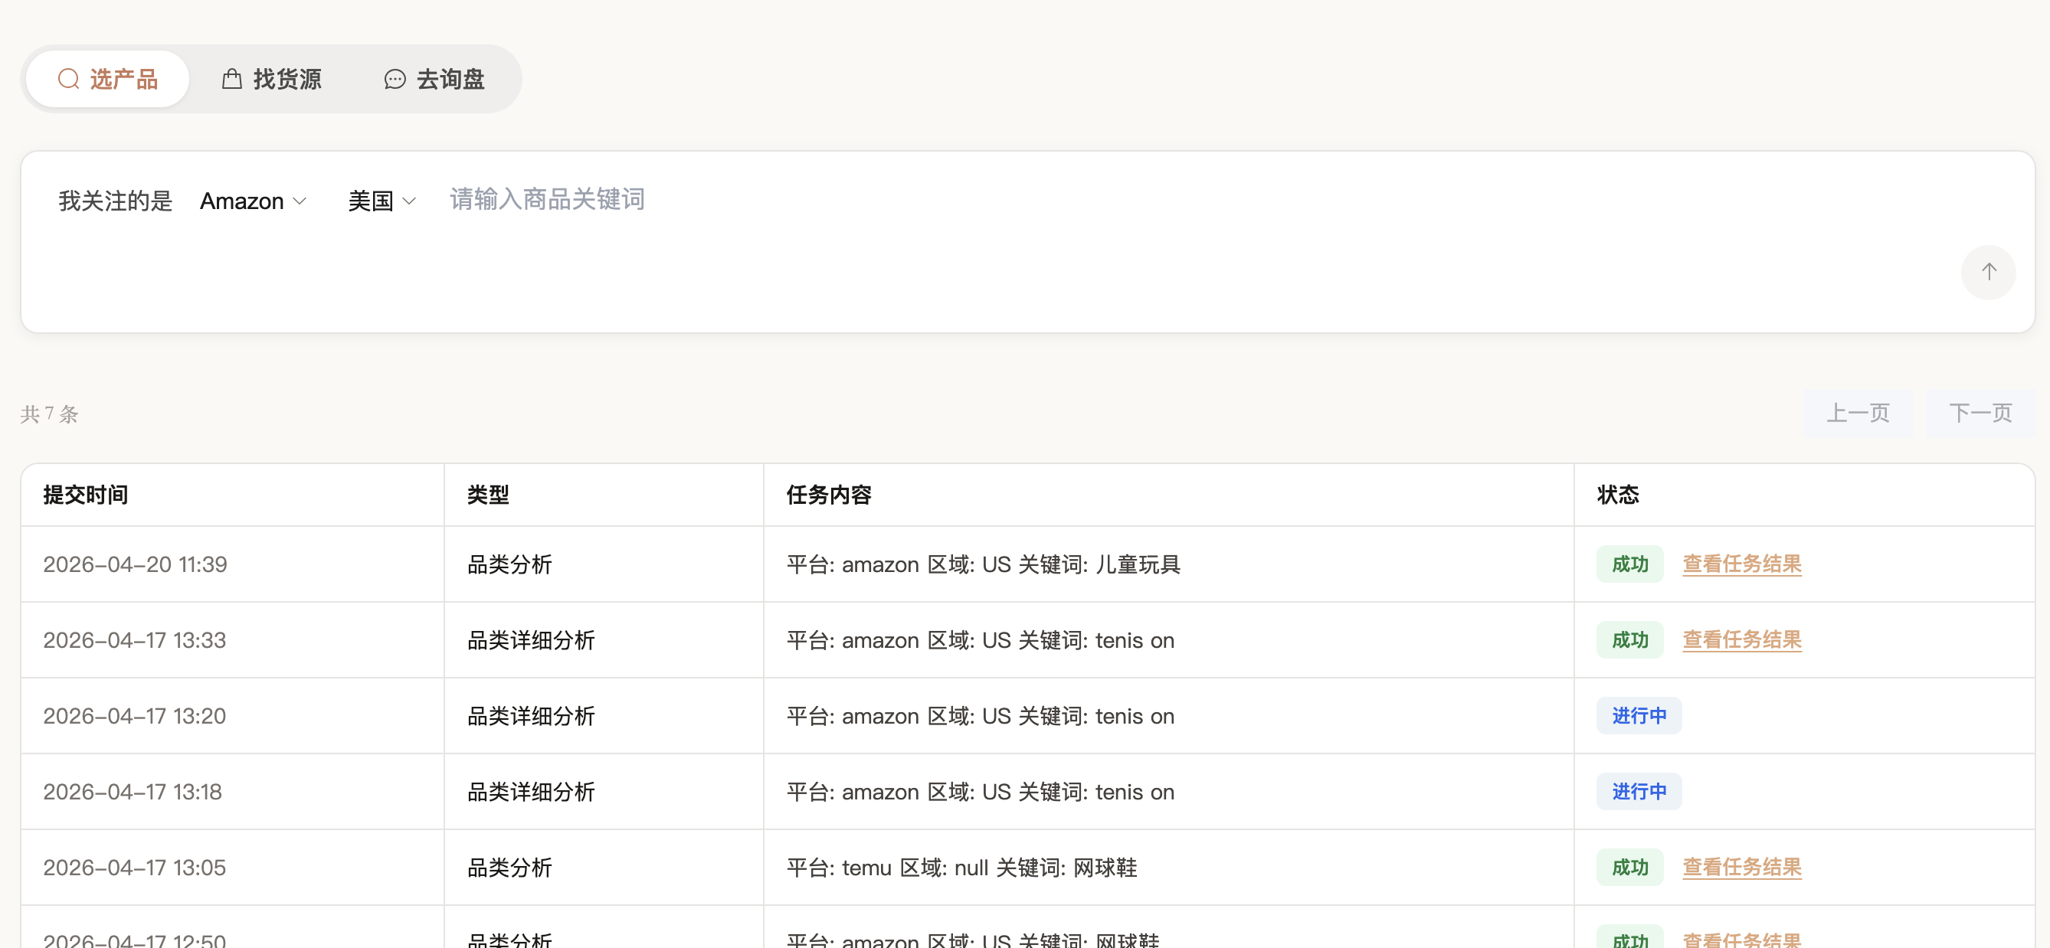This screenshot has width=2050, height=948.
Task: Go to next page with 下一页
Action: click(1980, 413)
